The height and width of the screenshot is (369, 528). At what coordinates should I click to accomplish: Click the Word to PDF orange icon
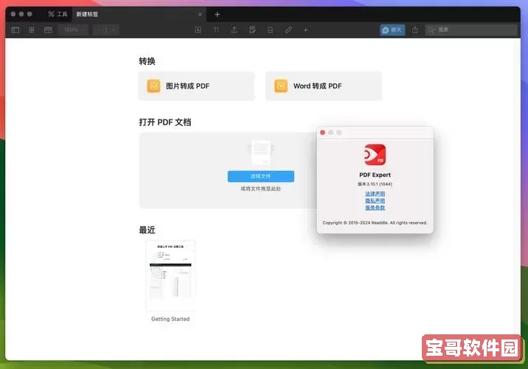click(x=281, y=86)
